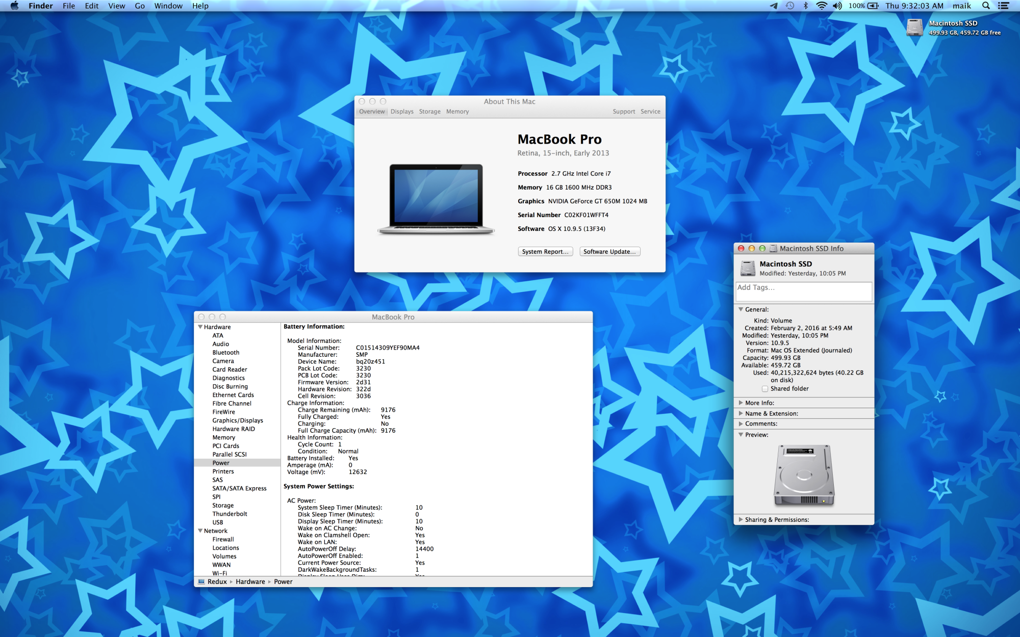This screenshot has height=637, width=1020.
Task: Click drive proxy icon in Info title bar
Action: click(773, 248)
